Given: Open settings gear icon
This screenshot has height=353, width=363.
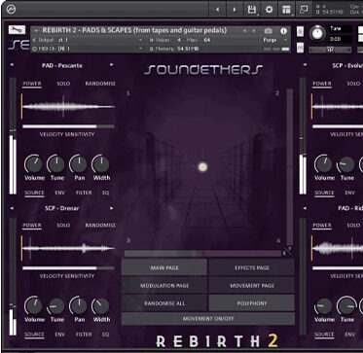Looking at the screenshot, I should click(269, 10).
